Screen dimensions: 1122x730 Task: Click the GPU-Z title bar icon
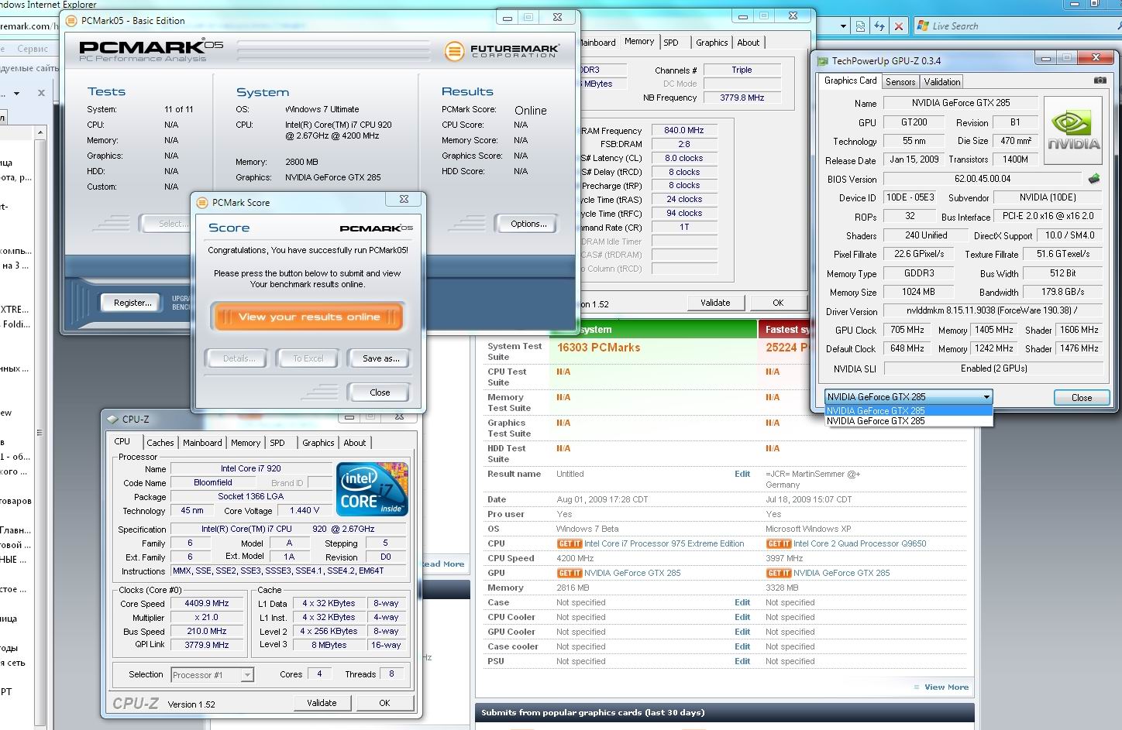(x=821, y=60)
